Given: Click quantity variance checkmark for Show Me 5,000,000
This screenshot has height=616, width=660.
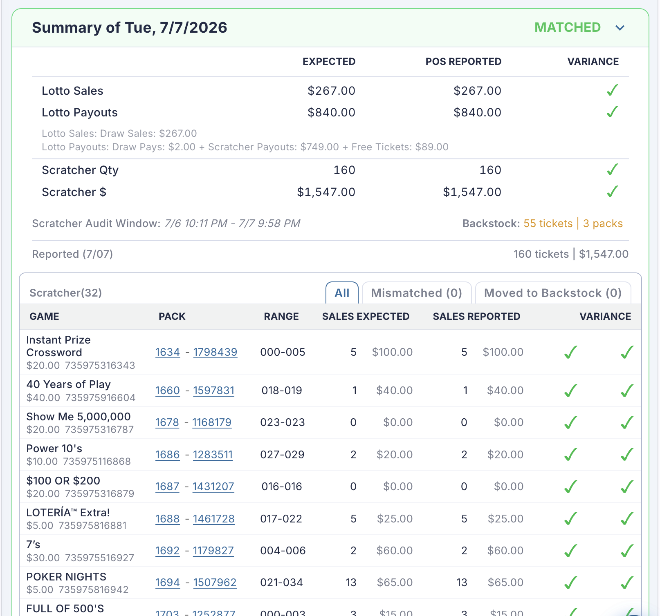Looking at the screenshot, I should (570, 422).
